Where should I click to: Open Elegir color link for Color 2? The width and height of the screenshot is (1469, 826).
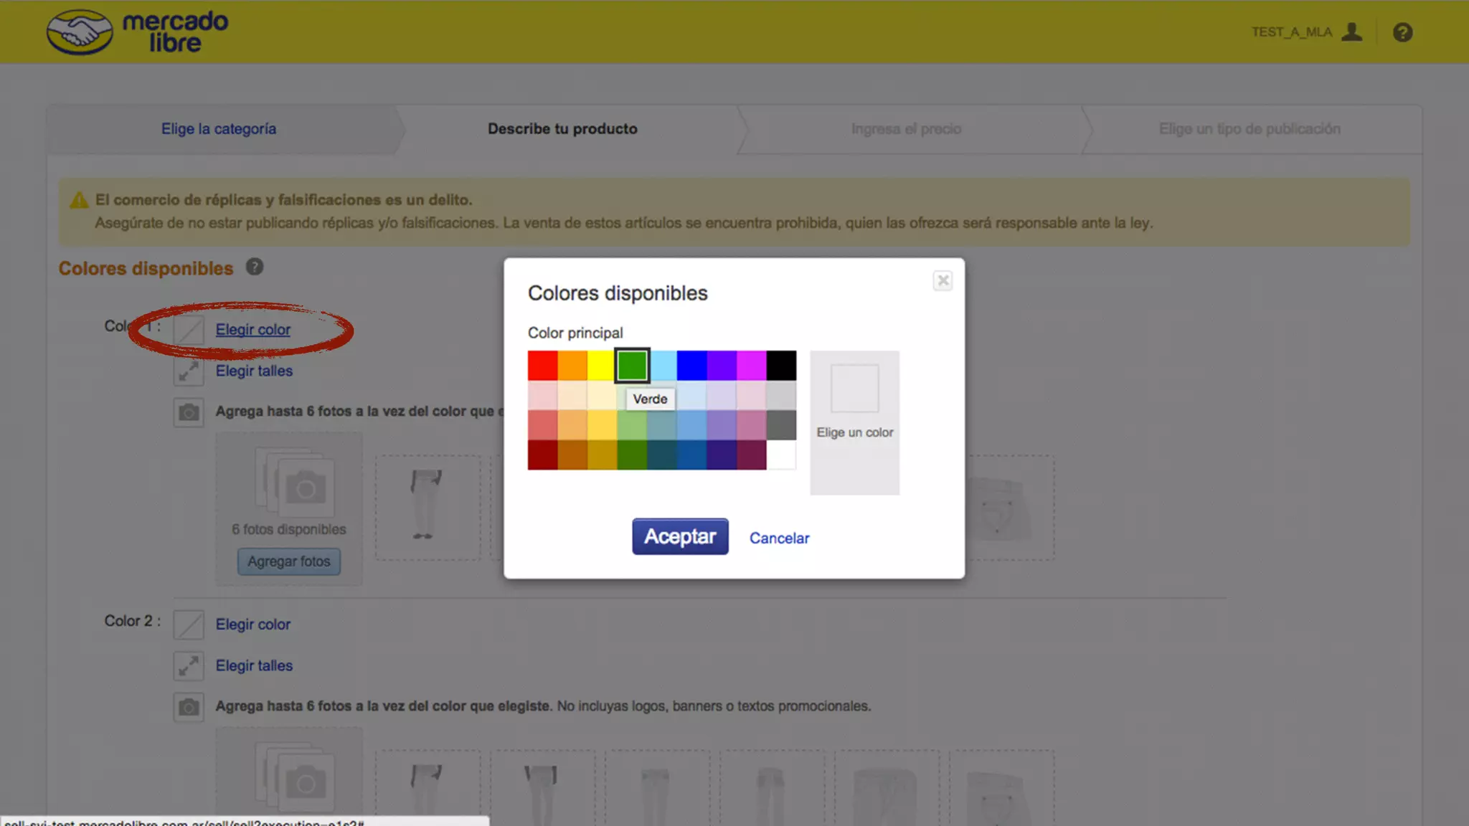coord(252,625)
